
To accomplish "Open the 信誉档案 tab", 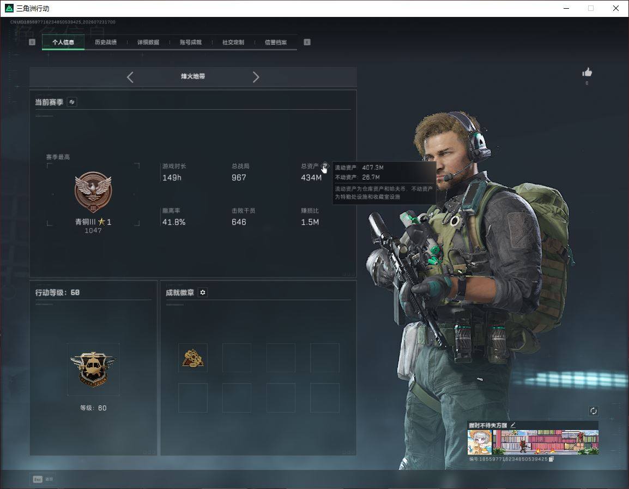I will tap(276, 42).
